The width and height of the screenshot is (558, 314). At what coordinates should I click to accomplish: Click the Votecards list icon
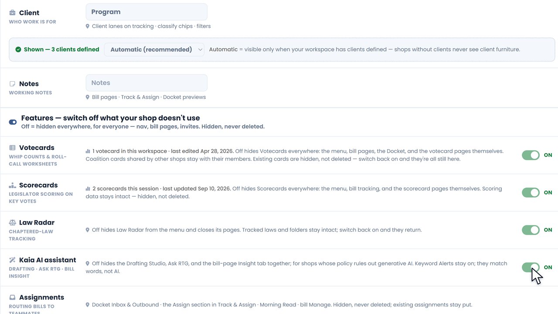[x=12, y=148]
